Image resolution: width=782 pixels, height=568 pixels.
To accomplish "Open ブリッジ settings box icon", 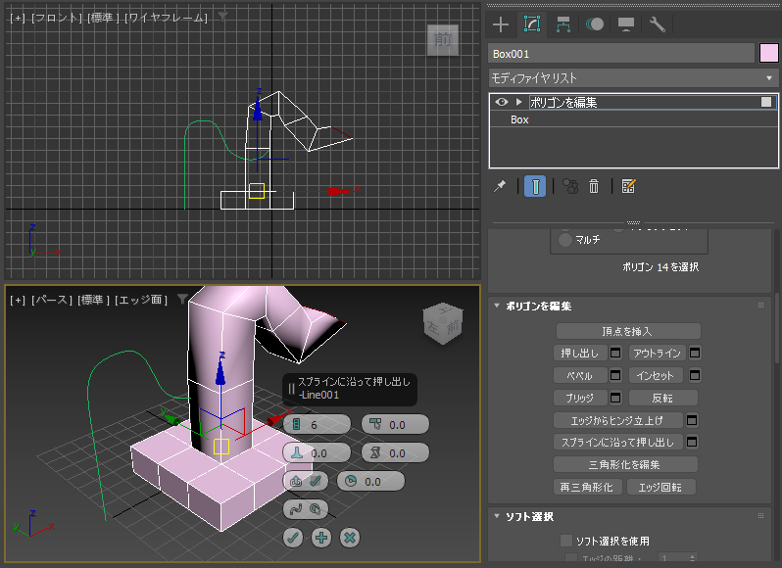I will point(615,398).
